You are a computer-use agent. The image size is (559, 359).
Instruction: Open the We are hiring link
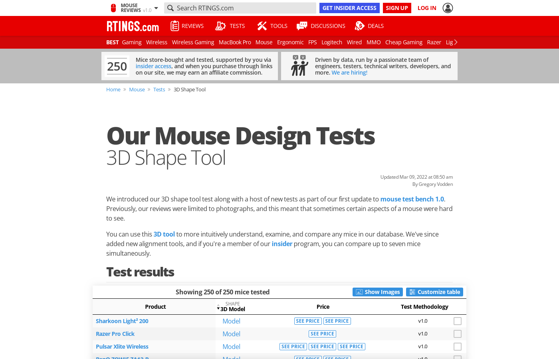coord(349,73)
